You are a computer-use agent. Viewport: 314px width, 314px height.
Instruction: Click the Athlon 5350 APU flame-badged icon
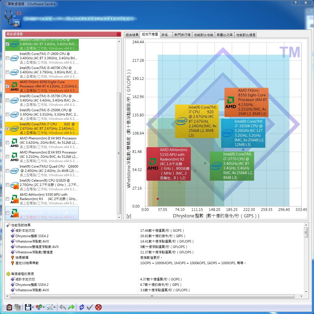pos(14,199)
